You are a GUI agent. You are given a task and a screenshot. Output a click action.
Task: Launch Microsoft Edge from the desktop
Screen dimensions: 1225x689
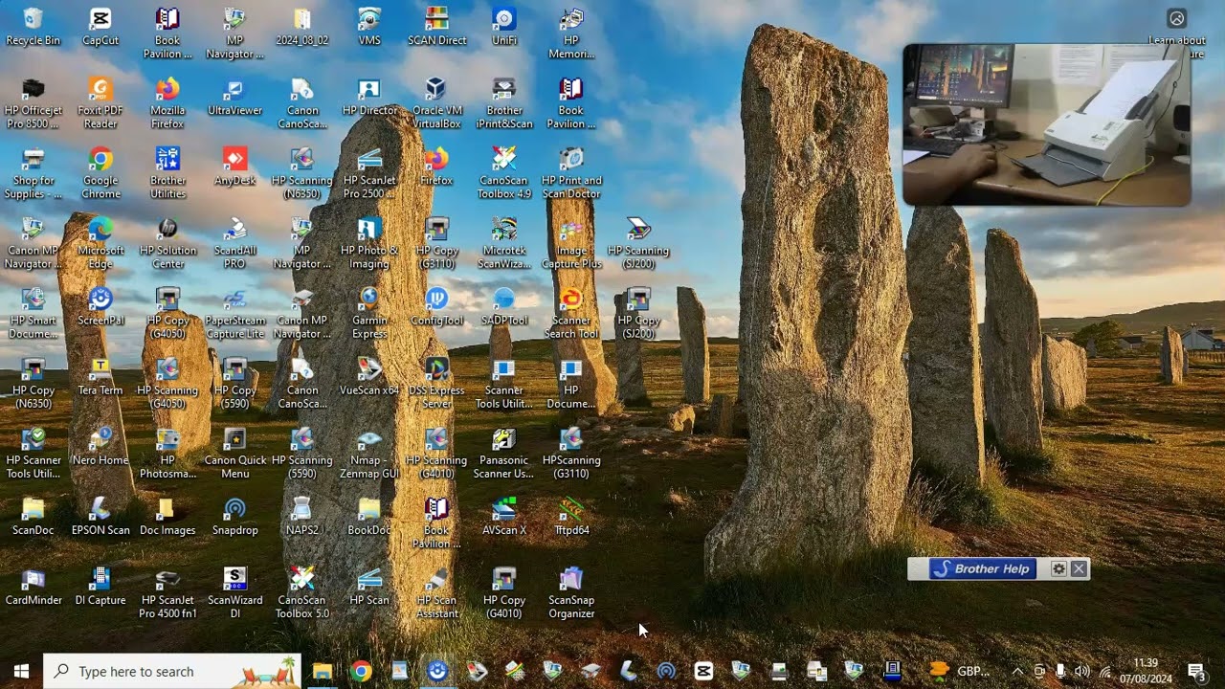pyautogui.click(x=100, y=243)
